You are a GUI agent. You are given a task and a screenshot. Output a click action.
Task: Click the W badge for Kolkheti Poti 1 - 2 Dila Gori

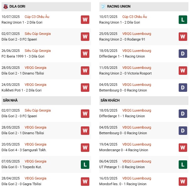[x=85, y=87]
